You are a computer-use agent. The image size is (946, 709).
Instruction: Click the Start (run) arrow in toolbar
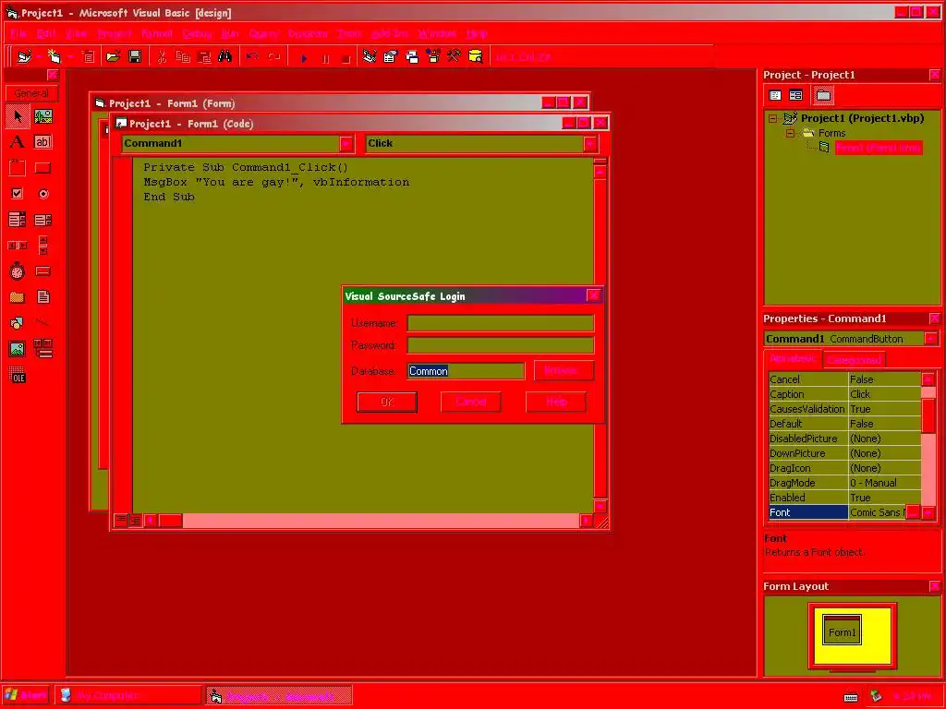point(304,58)
